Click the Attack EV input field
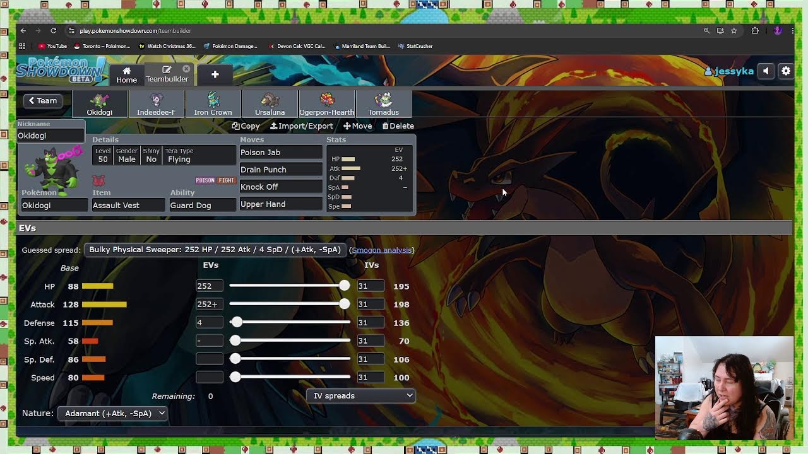This screenshot has height=454, width=808. [x=209, y=304]
